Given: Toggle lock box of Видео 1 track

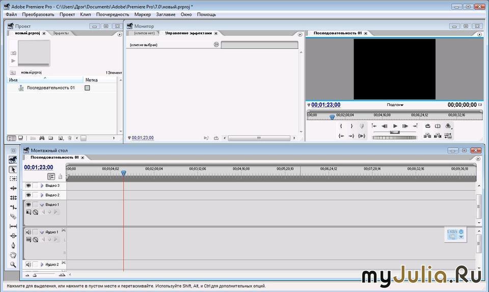Looking at the screenshot, I should (x=35, y=205).
